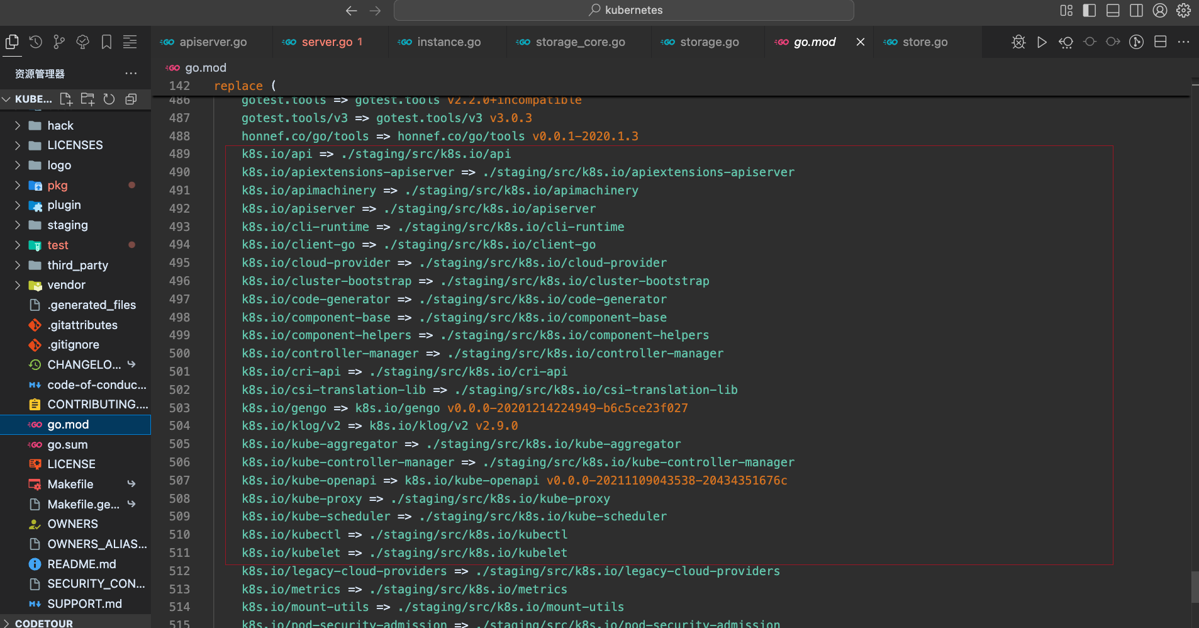Image resolution: width=1199 pixels, height=628 pixels.
Task: Open the Source Control view icon
Action: tap(59, 42)
